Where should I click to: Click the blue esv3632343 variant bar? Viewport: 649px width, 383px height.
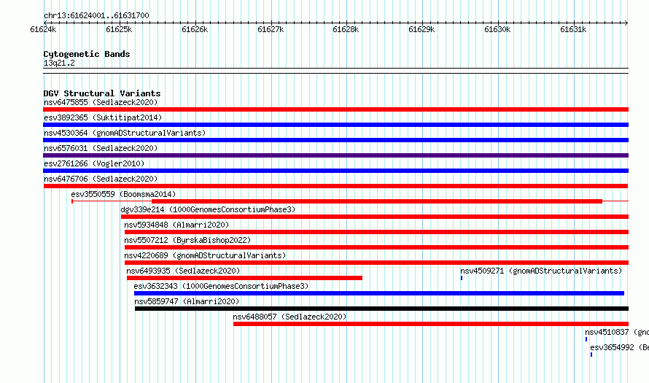coord(379,293)
